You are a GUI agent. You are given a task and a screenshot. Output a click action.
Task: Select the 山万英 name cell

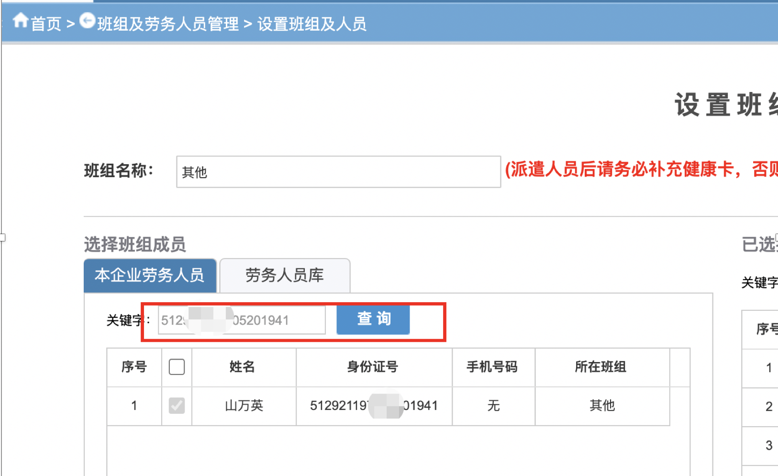tap(244, 406)
